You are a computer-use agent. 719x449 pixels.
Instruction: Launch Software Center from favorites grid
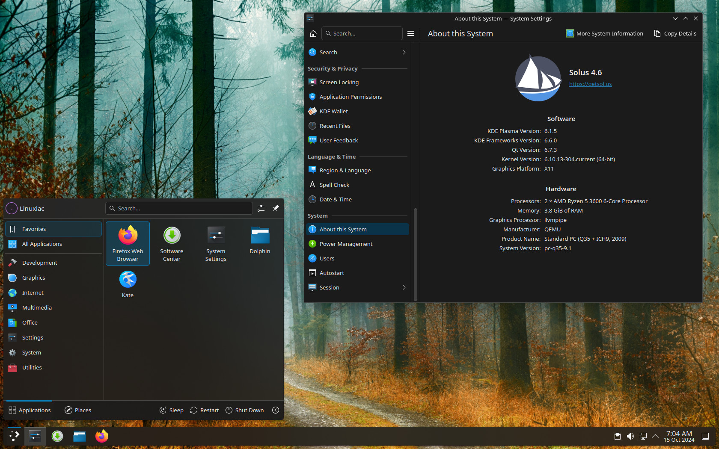click(x=172, y=243)
